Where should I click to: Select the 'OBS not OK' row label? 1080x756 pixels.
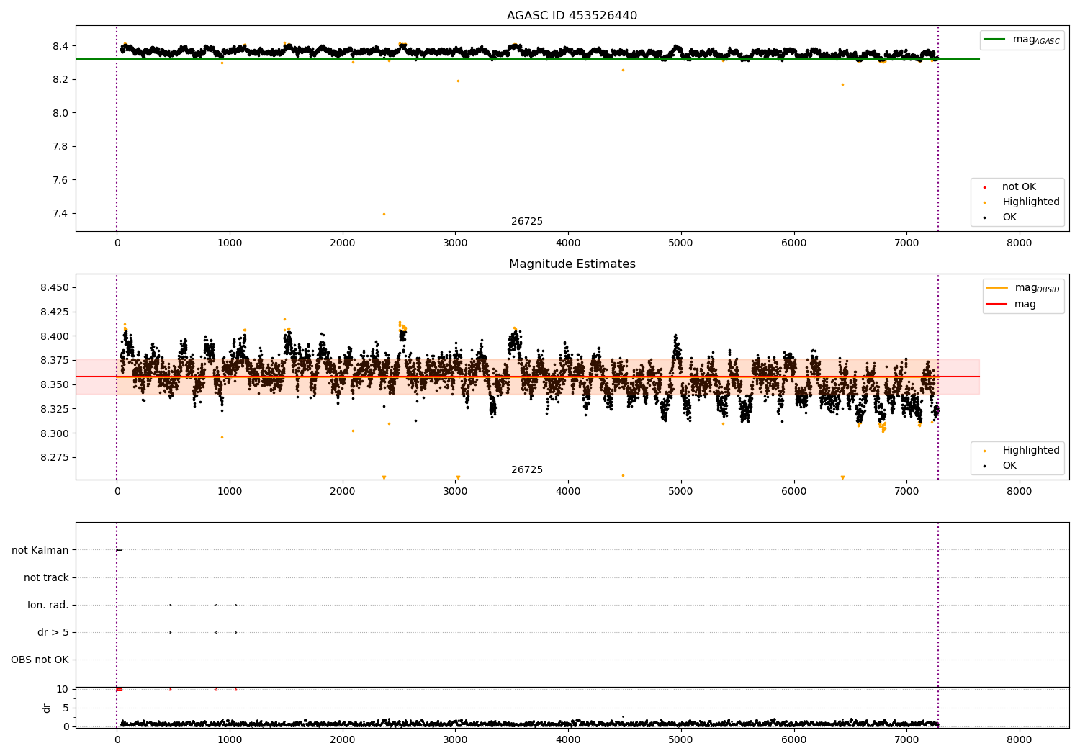click(40, 660)
